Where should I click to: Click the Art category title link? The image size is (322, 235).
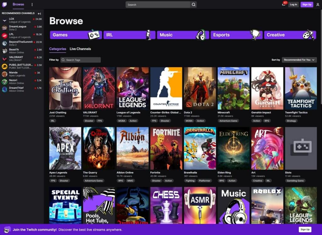click(253, 172)
